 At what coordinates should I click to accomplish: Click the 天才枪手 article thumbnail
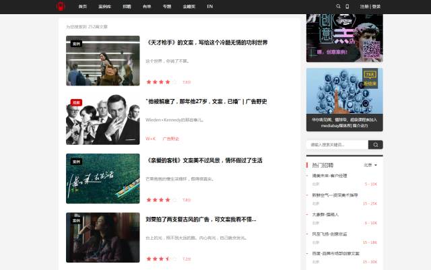tap(103, 61)
